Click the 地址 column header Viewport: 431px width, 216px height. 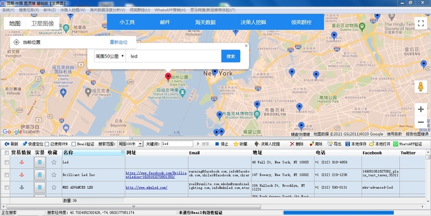point(283,153)
